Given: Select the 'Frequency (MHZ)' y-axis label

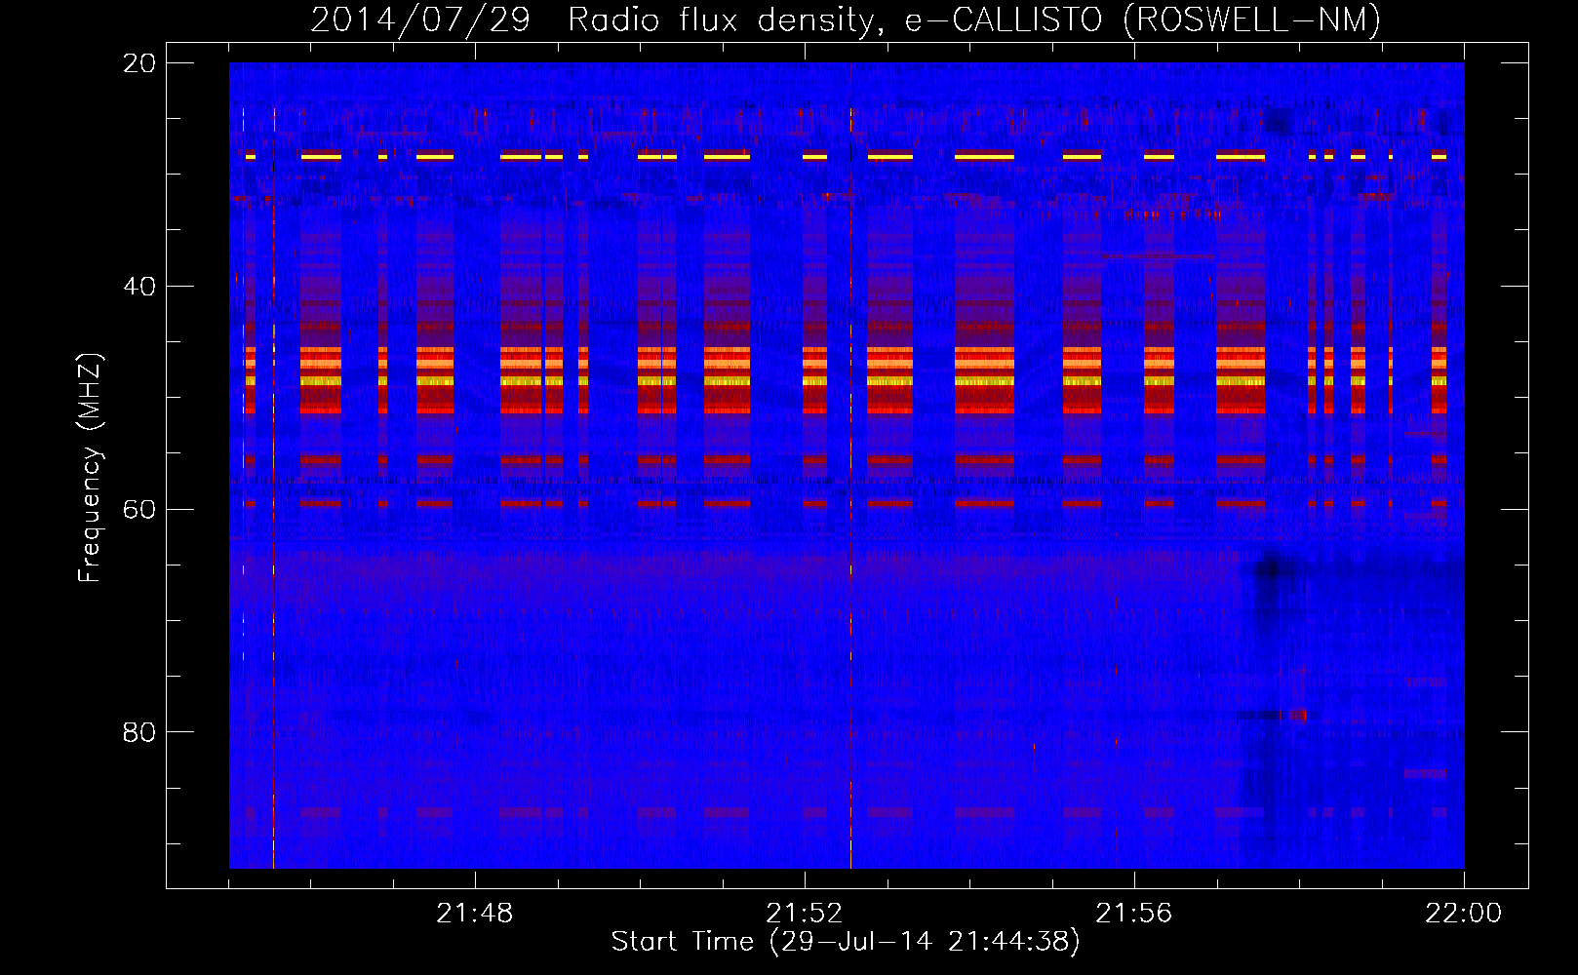Looking at the screenshot, I should pos(90,468).
